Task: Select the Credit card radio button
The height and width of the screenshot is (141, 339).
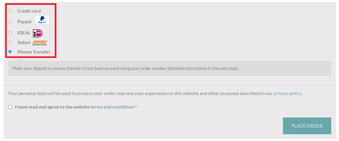Action: coord(10,11)
